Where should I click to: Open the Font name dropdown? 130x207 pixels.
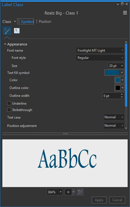(100, 50)
